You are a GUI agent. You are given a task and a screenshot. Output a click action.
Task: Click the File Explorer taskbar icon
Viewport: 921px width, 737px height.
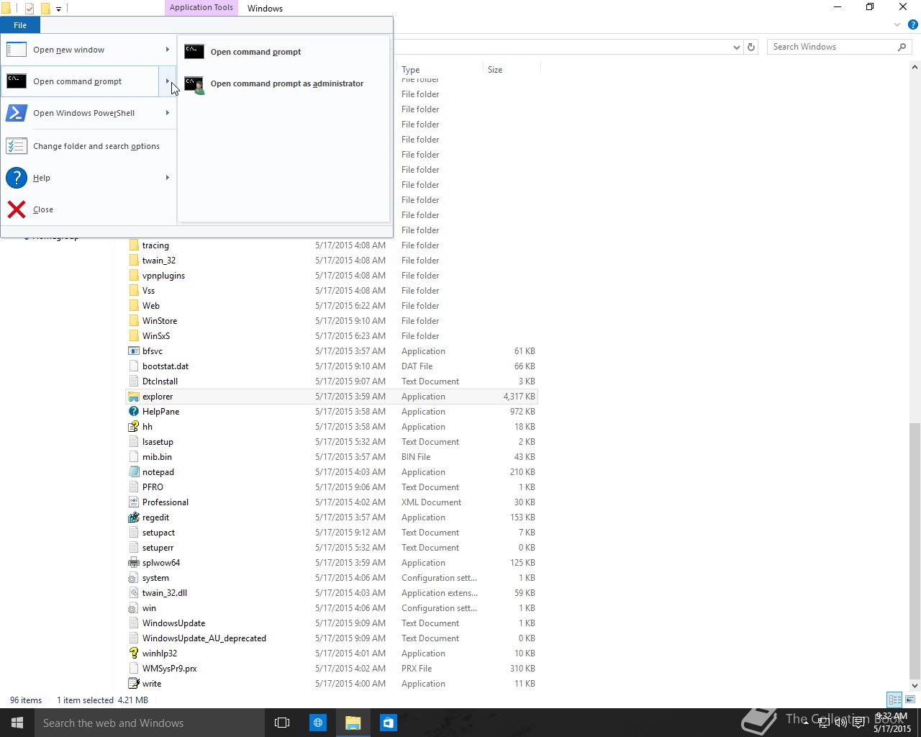(x=353, y=723)
